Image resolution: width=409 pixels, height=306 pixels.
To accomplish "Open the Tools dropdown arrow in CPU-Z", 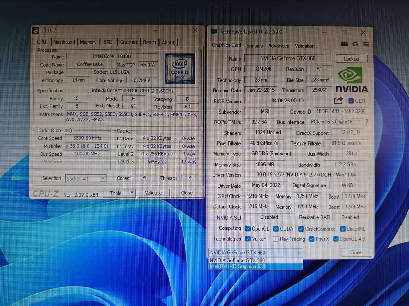I will pos(132,193).
